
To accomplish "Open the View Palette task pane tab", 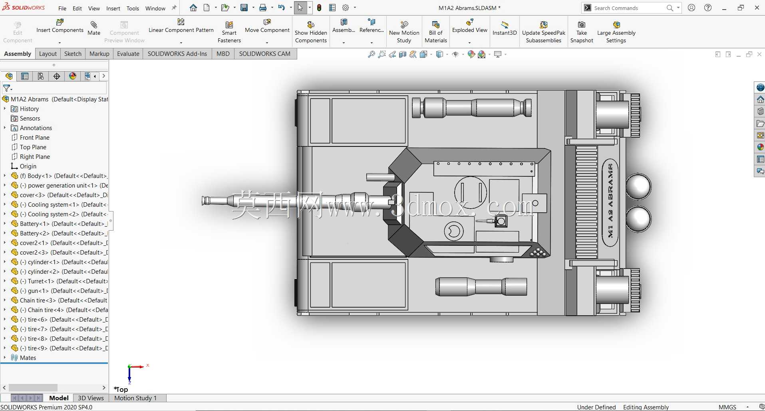I will [x=760, y=135].
